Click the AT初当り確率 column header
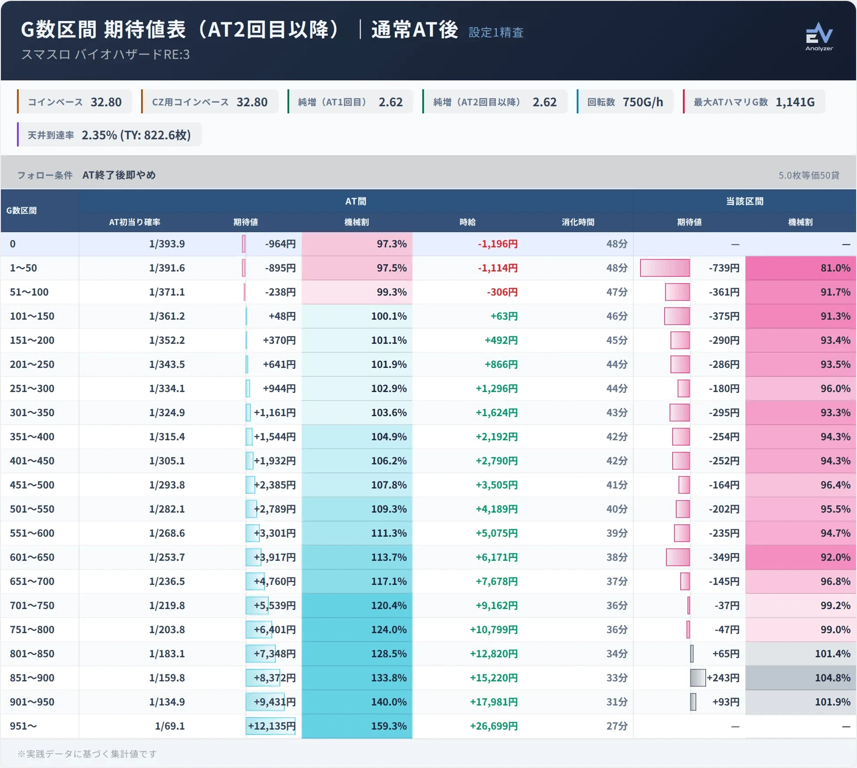Image resolution: width=857 pixels, height=768 pixels. click(135, 222)
